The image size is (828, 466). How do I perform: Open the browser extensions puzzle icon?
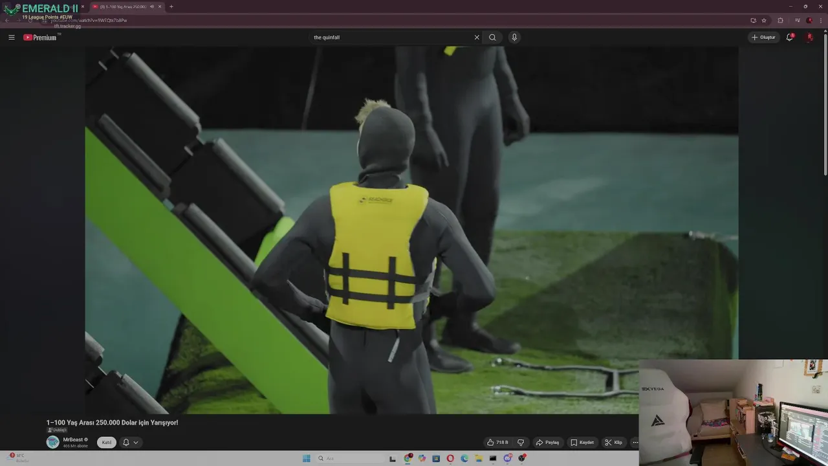point(780,20)
